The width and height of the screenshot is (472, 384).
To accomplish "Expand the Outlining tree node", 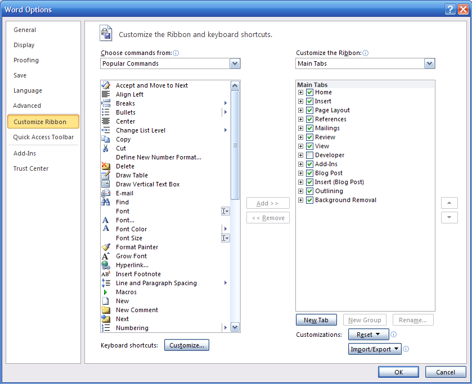I will (301, 191).
